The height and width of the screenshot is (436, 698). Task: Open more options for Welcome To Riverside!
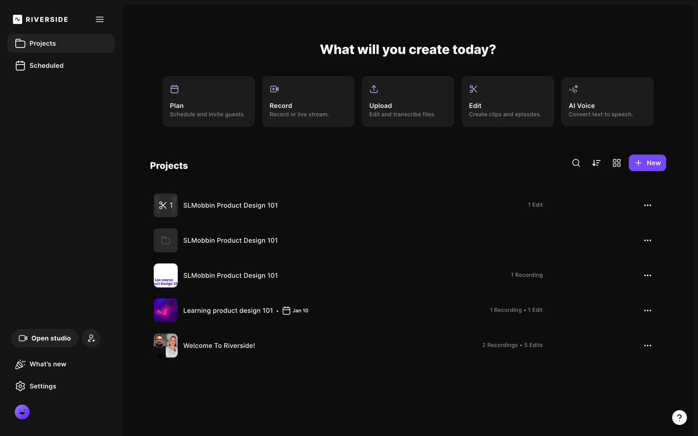point(647,346)
